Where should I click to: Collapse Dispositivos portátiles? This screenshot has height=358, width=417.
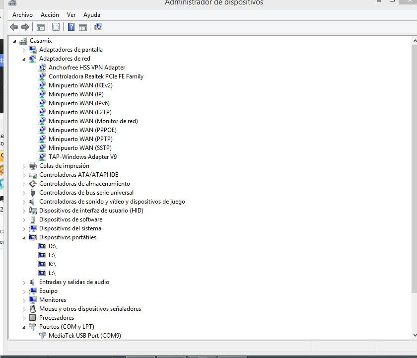pos(24,238)
